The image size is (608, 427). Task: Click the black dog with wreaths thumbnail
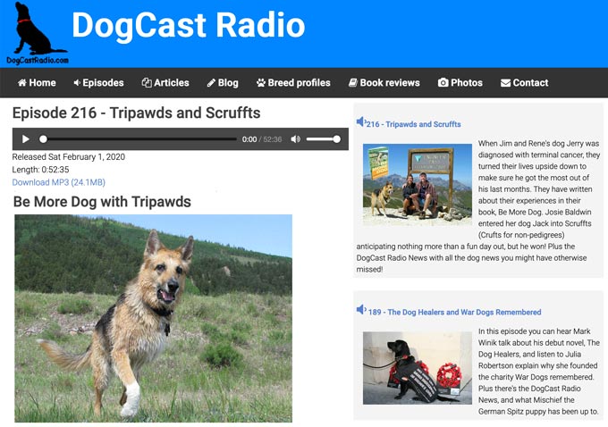tap(418, 368)
